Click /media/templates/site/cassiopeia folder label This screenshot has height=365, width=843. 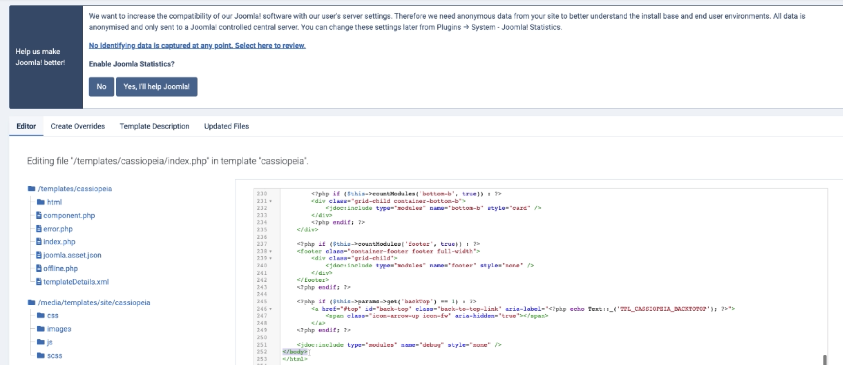point(94,302)
